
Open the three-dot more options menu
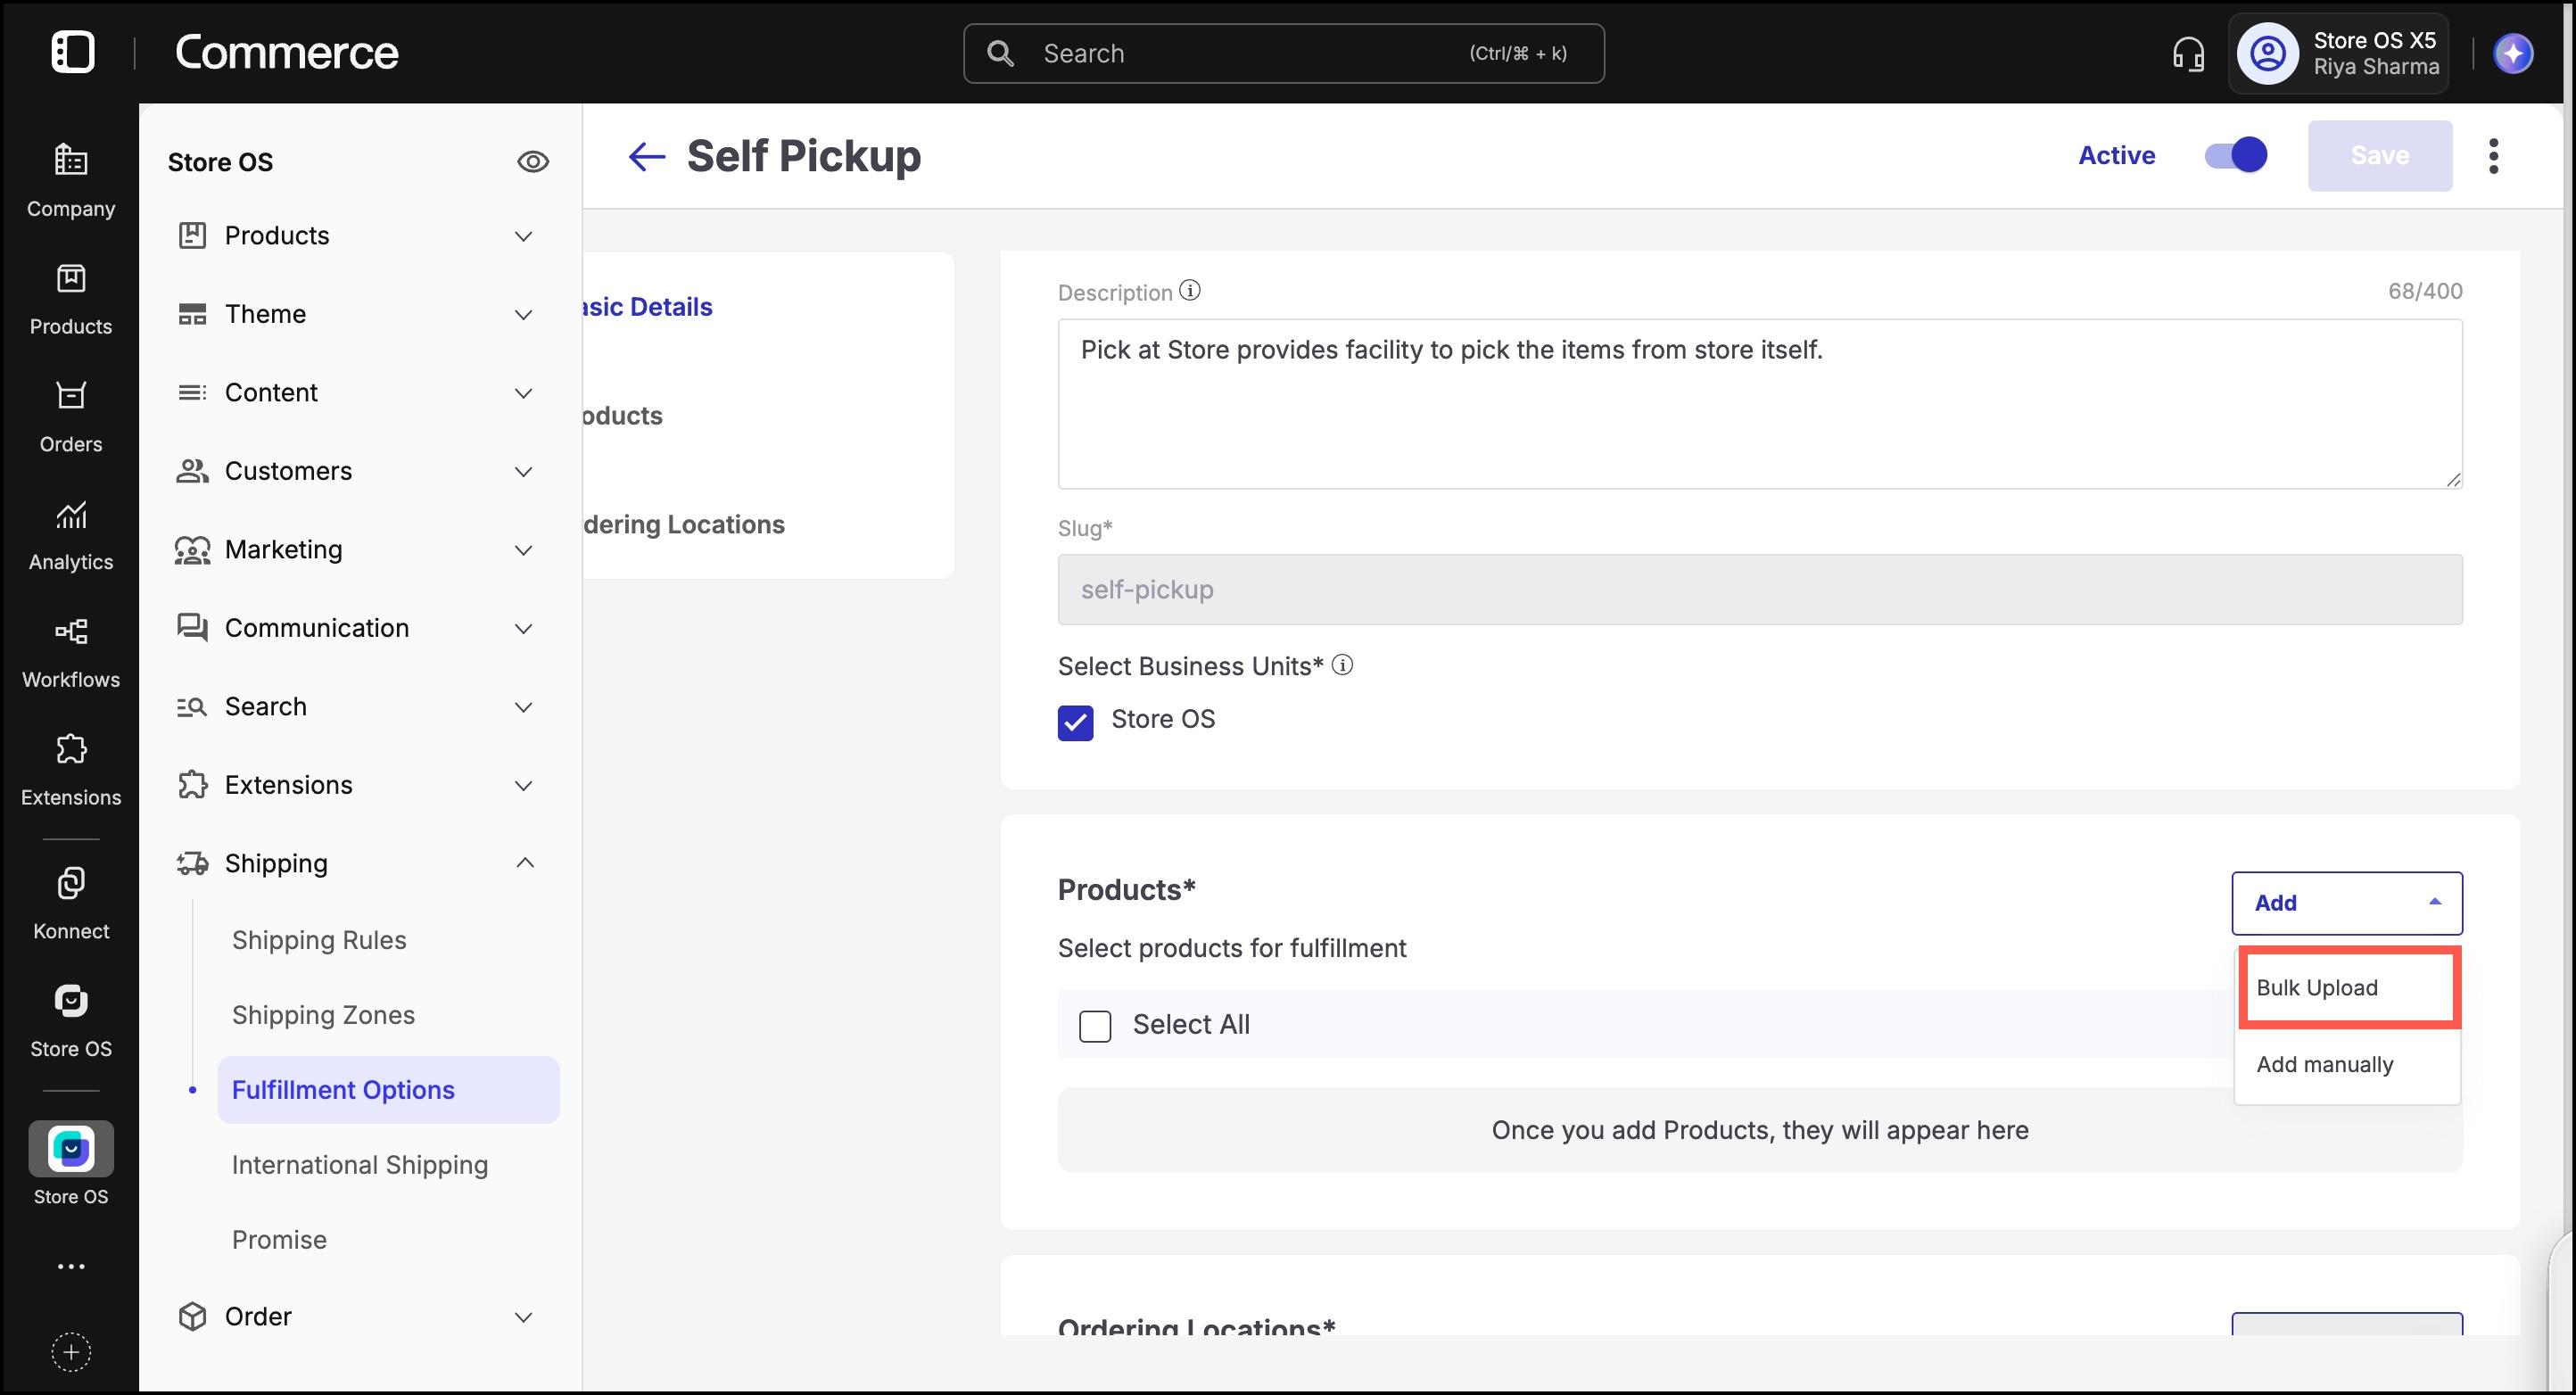pyautogui.click(x=2493, y=156)
